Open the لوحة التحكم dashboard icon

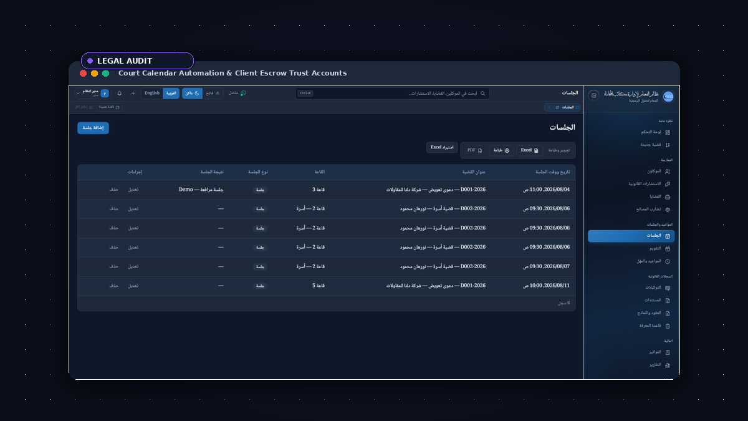668,132
